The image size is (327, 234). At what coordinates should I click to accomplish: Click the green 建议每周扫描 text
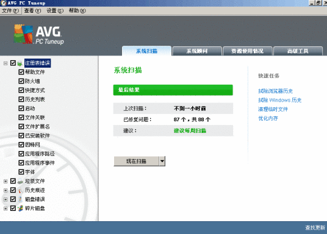190,130
